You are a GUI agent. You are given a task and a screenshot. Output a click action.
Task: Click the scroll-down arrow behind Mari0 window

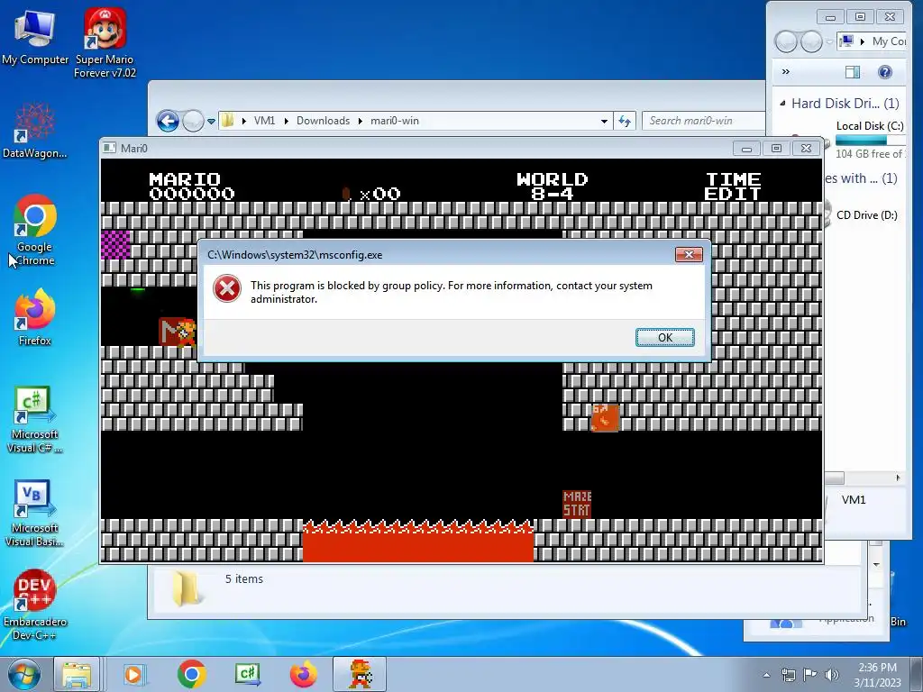(876, 564)
